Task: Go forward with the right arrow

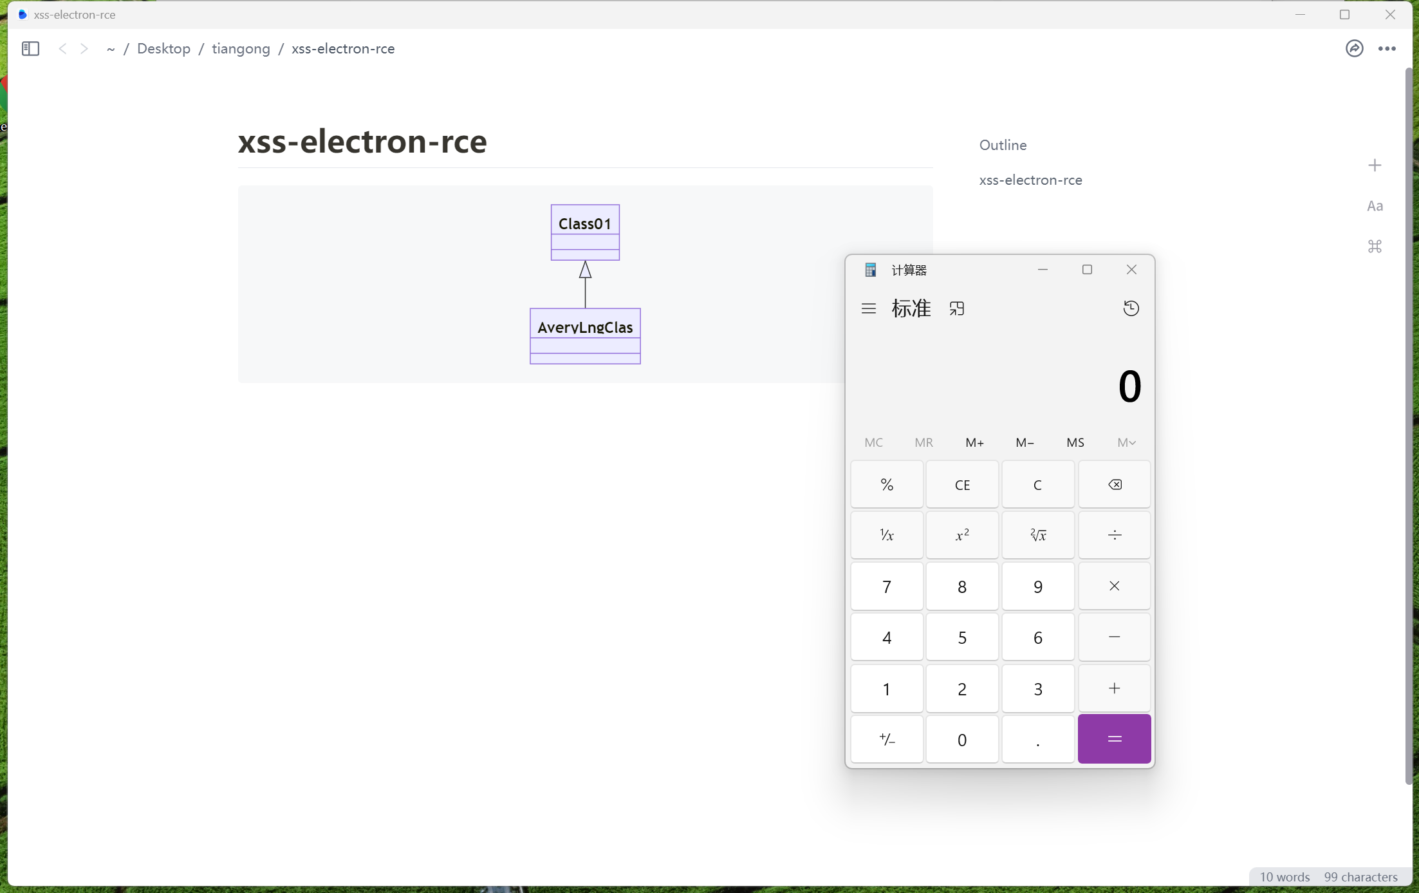Action: coord(84,49)
